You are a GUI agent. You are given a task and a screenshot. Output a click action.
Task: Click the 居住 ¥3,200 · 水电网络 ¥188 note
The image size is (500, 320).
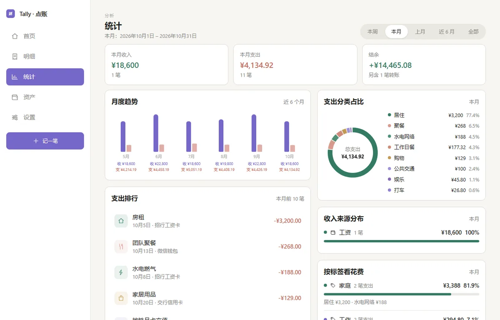point(355,302)
